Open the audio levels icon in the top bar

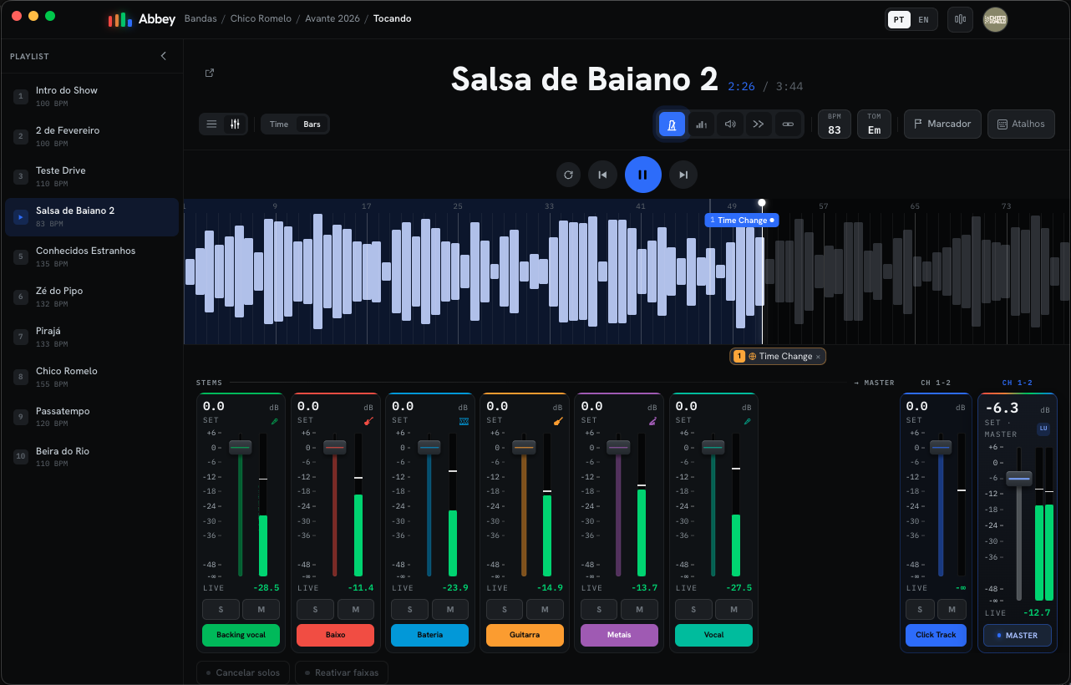(x=960, y=19)
